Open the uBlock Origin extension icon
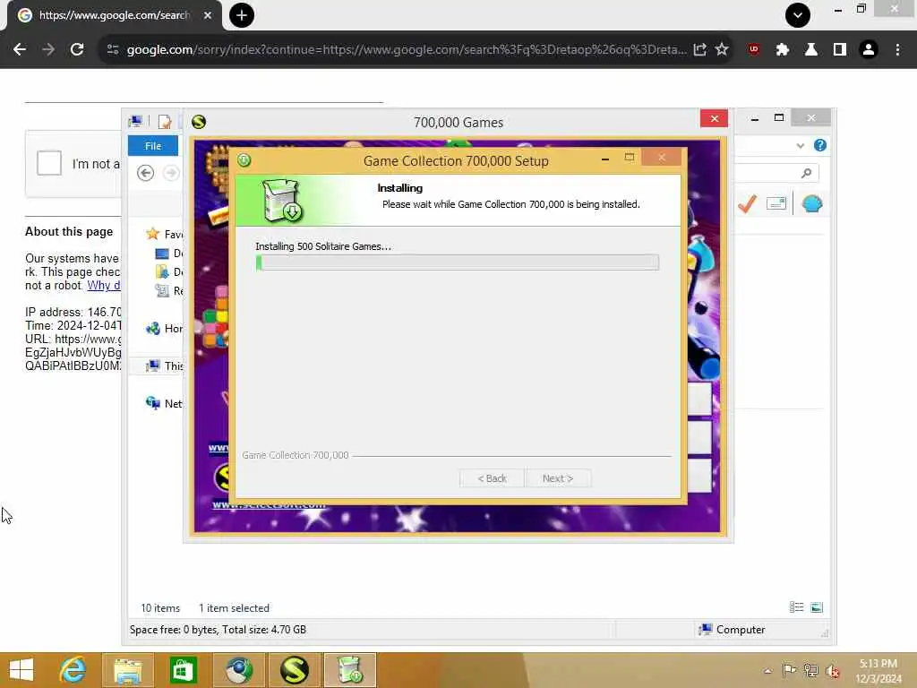The image size is (917, 688). pos(754,50)
